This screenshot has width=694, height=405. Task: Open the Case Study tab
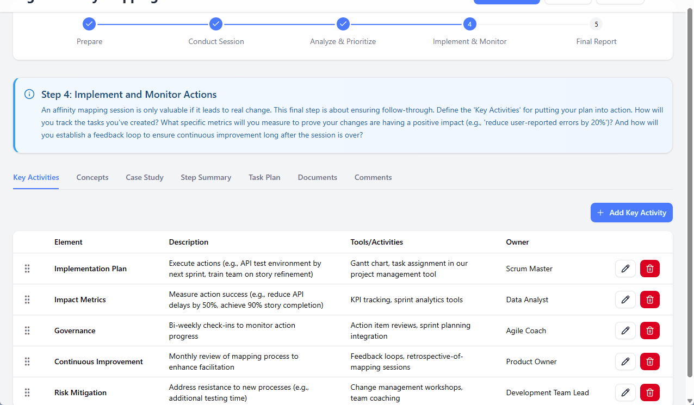pos(144,177)
